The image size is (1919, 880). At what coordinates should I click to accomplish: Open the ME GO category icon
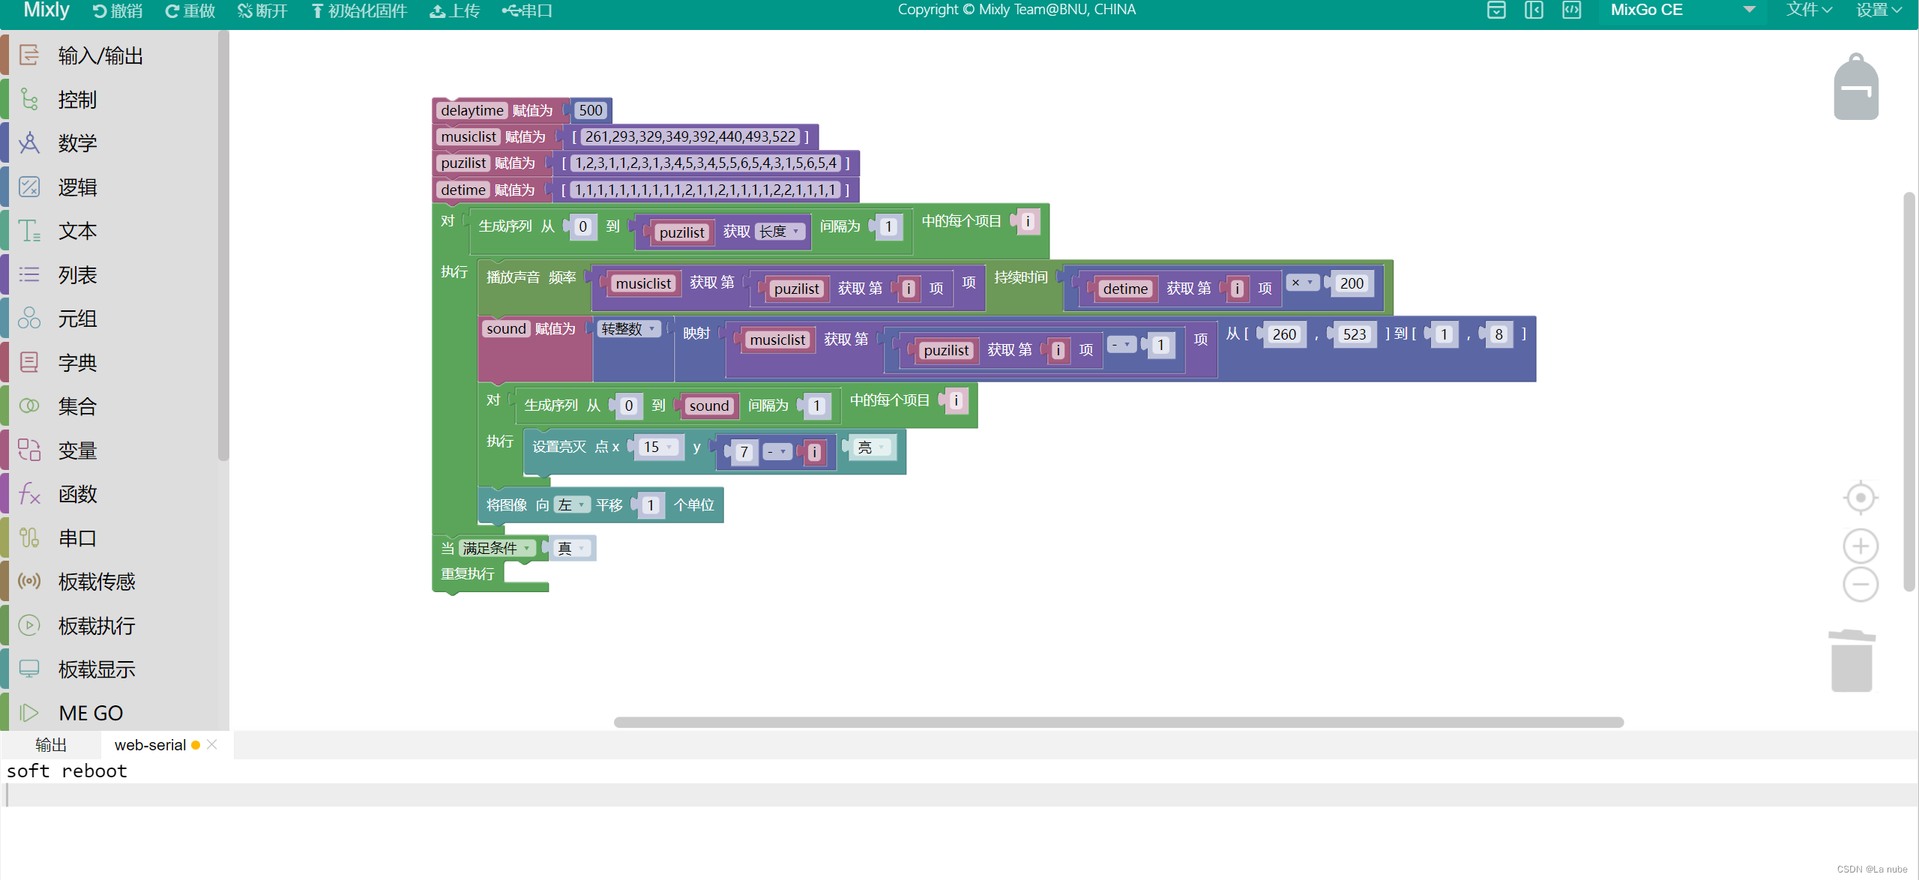point(28,712)
